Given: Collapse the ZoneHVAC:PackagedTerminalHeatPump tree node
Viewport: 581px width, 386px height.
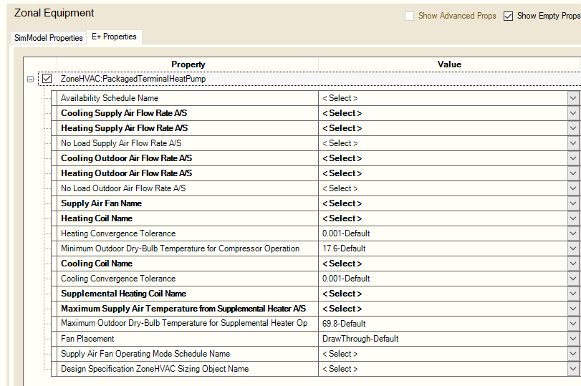Looking at the screenshot, I should (30, 79).
